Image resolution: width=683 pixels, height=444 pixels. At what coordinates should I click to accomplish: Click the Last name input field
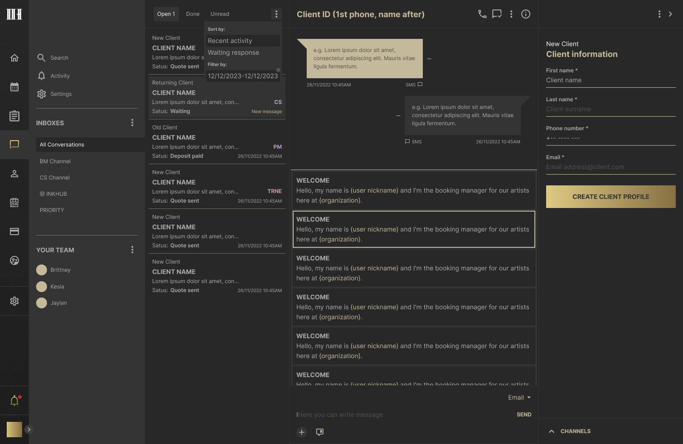(x=611, y=109)
